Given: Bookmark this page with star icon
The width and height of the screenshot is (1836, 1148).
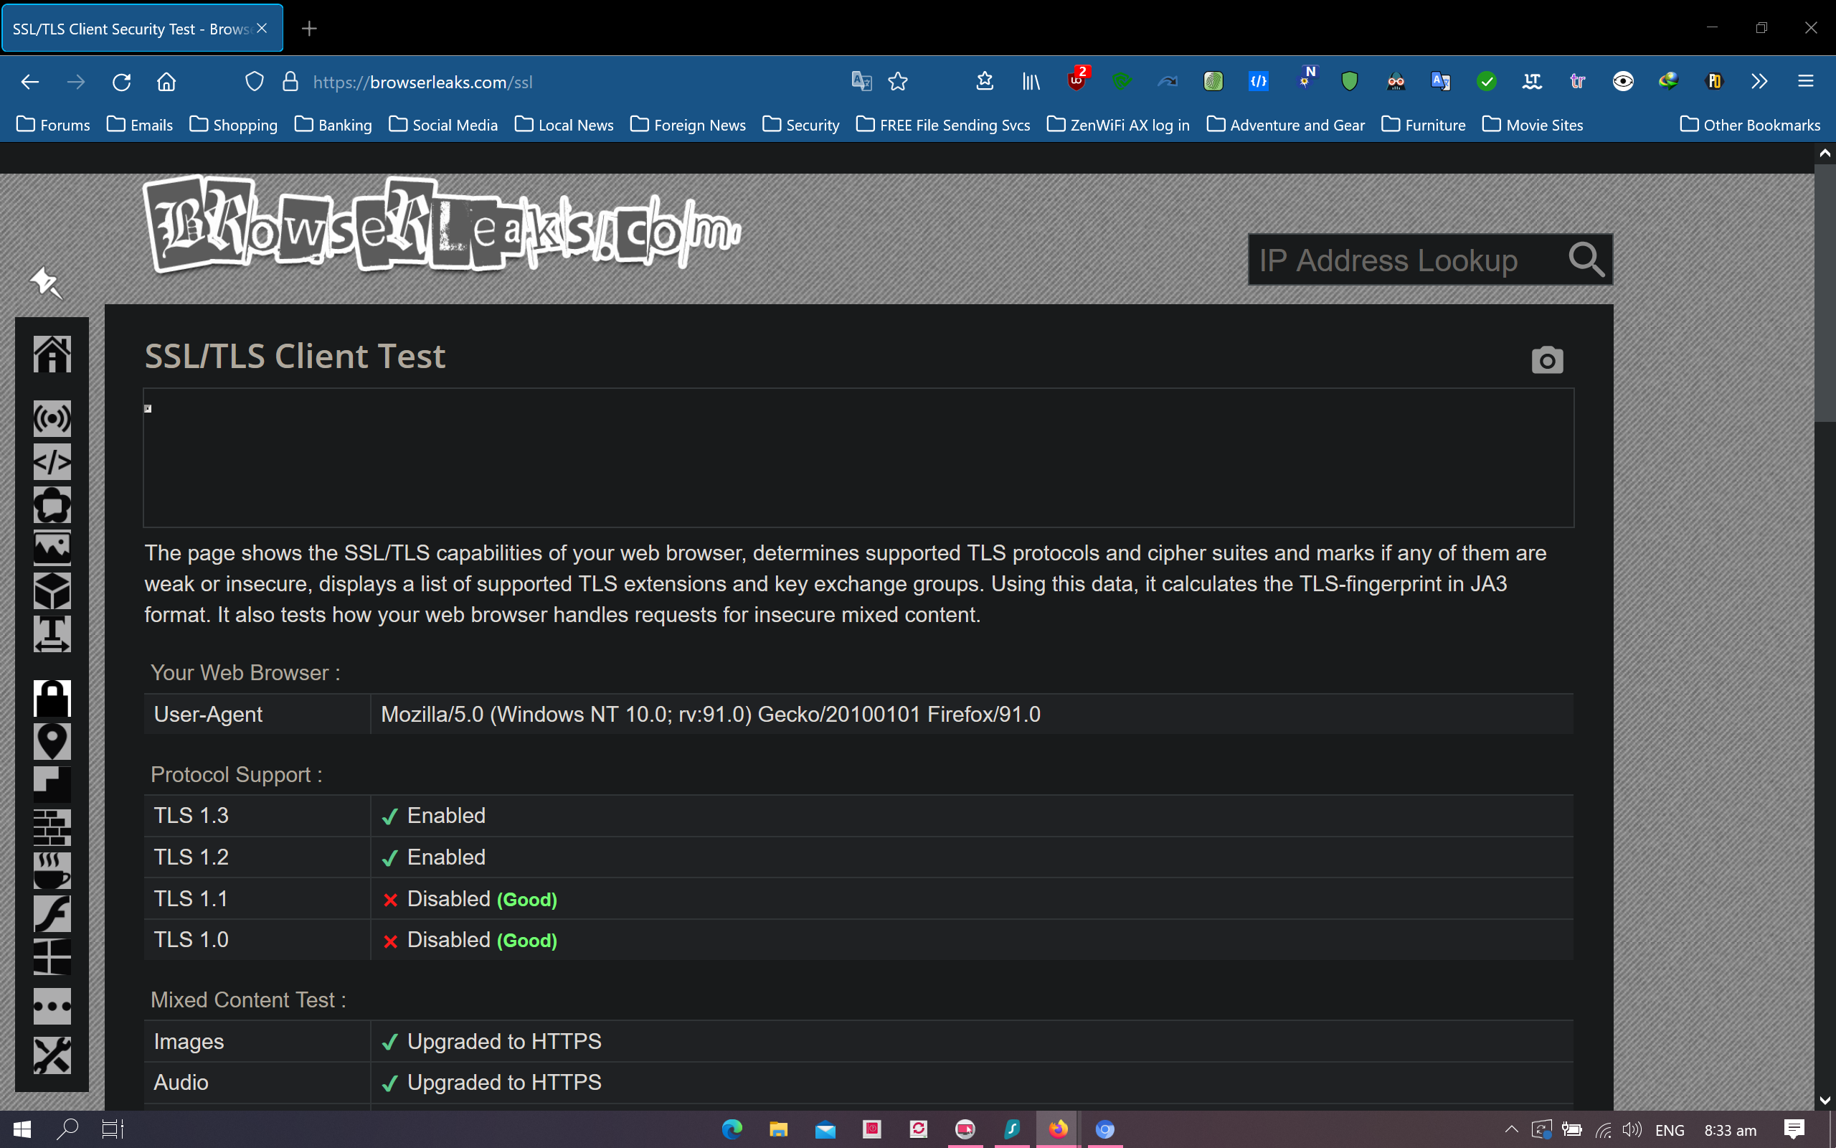Looking at the screenshot, I should [898, 81].
